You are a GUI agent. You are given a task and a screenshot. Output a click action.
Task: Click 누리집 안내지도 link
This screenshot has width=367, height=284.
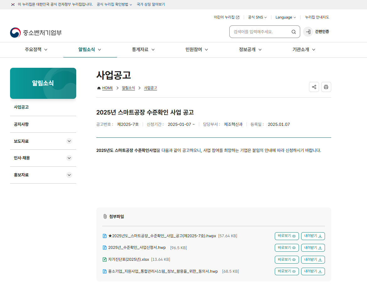coord(317,17)
